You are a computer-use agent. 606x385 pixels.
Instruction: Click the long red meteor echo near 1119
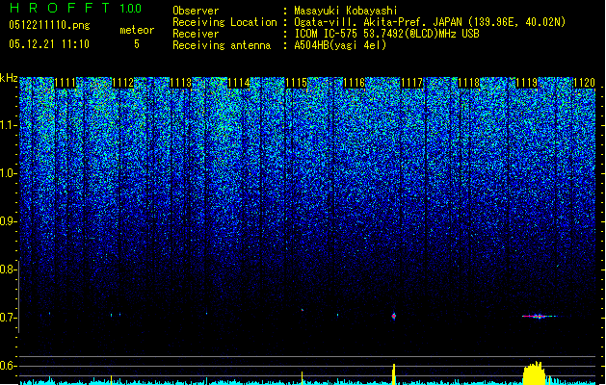[x=539, y=317]
